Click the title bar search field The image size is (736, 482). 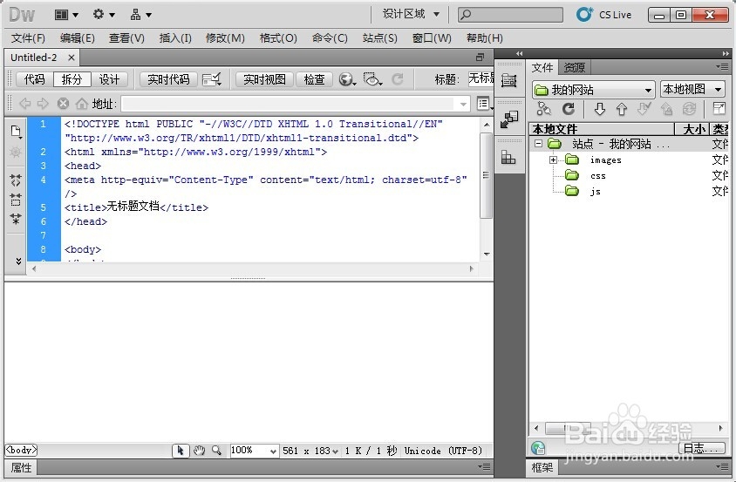510,15
